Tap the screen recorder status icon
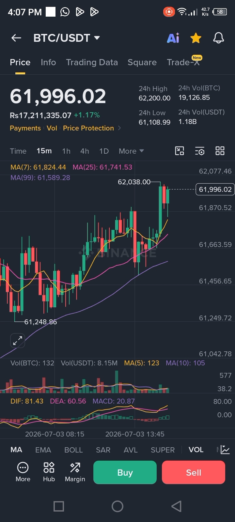The width and height of the screenshot is (235, 522). click(x=169, y=12)
